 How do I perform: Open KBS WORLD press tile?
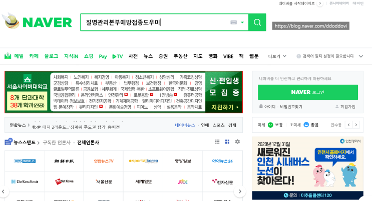[x=25, y=161]
